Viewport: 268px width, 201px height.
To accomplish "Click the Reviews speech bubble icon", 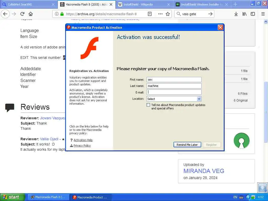I will point(10,108).
